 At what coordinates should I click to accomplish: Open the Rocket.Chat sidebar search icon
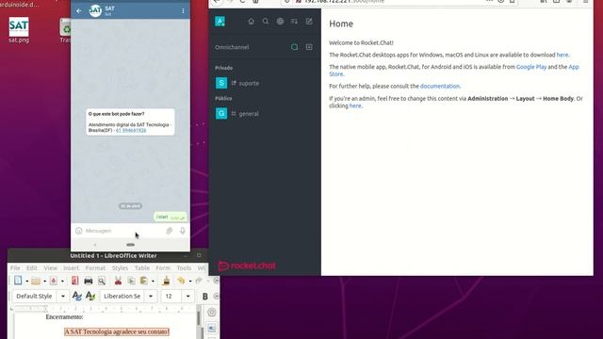pyautogui.click(x=266, y=22)
